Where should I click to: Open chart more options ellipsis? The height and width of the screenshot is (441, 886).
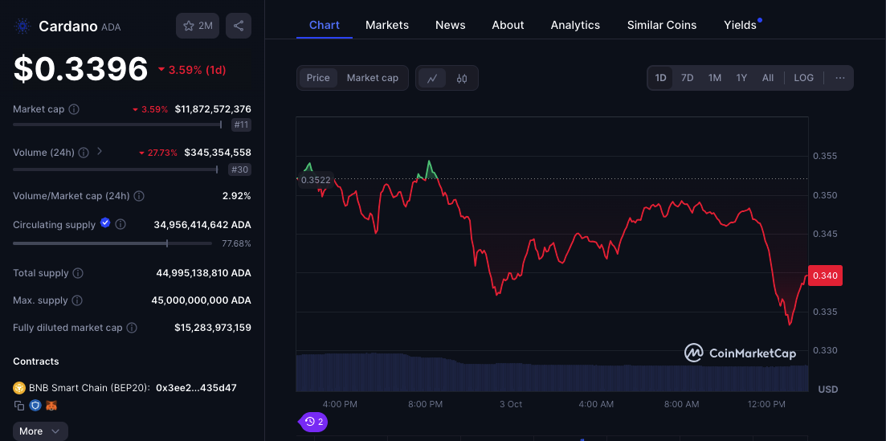click(839, 78)
